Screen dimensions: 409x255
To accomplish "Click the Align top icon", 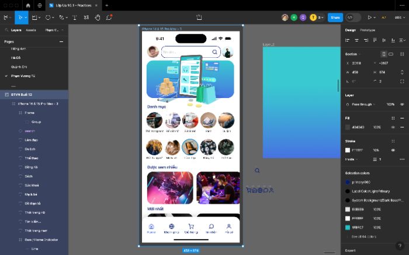I will coord(375,40).
